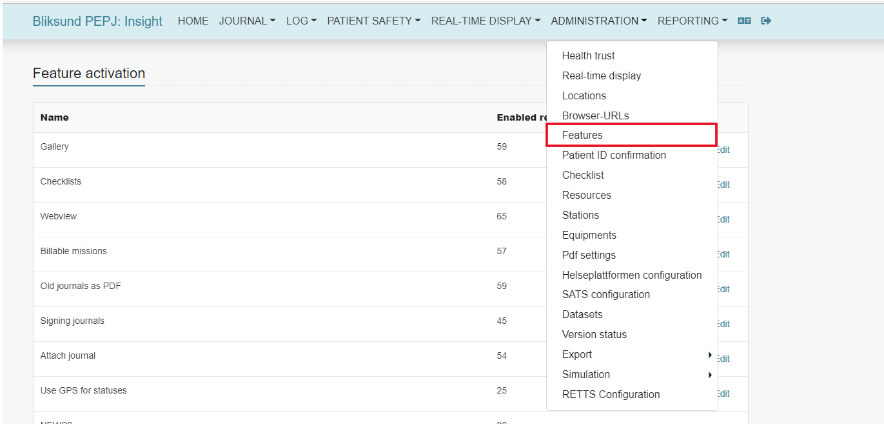Edit the Billable missions feature row
Screen dimensions: 884x429
click(723, 254)
